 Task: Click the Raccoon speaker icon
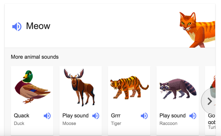tap(193, 116)
